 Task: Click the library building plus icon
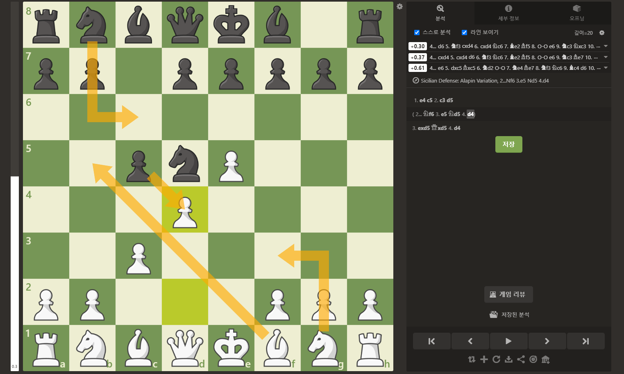click(545, 359)
